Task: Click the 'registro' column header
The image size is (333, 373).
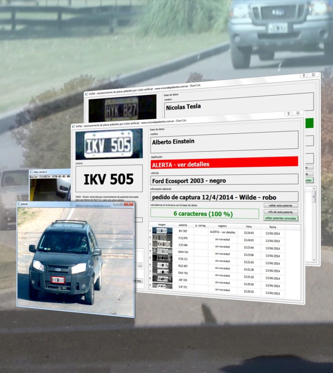Action: (x=222, y=226)
